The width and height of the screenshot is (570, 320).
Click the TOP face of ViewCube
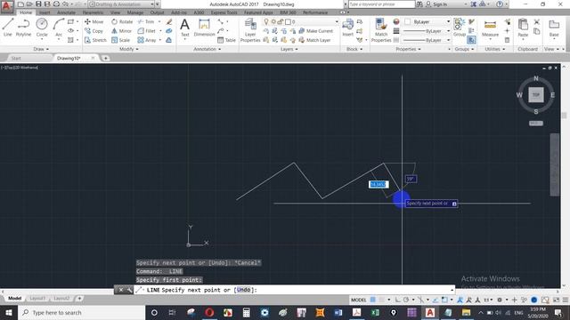click(536, 95)
